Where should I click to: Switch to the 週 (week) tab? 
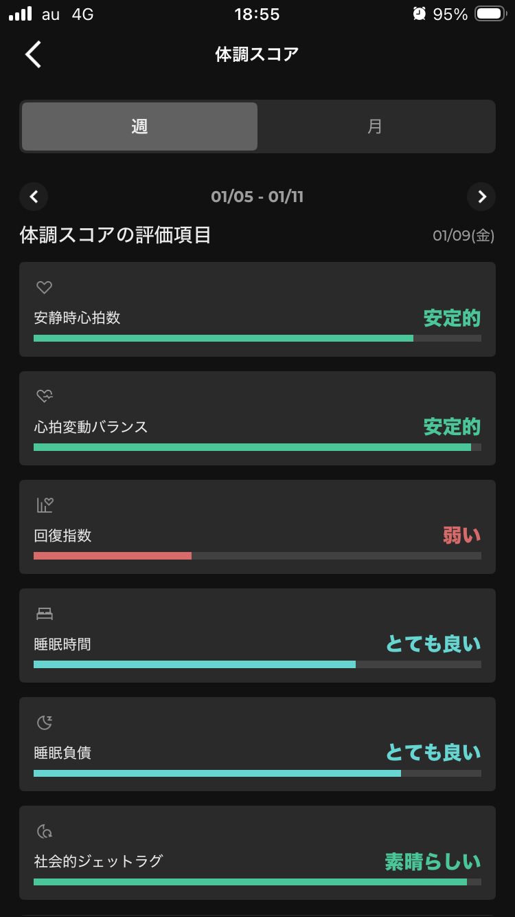[140, 126]
